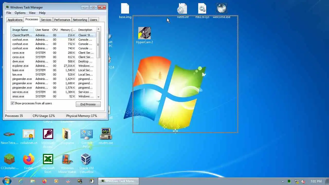Select the smss.exe process row
Screen dimensions: 329x185
pyautogui.click(x=53, y=96)
